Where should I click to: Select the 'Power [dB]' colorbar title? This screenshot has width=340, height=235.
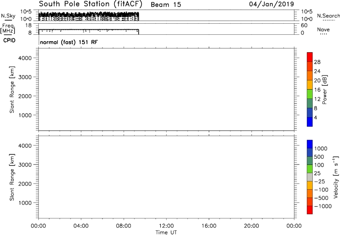coord(325,90)
